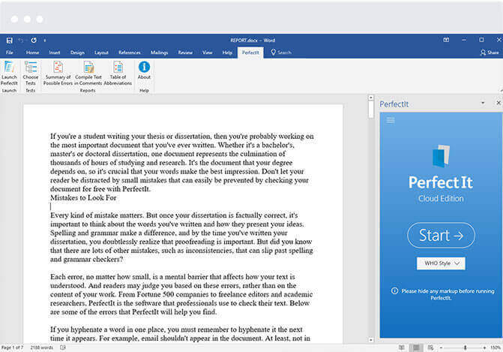Click the proofing check icon in status bar

[x=63, y=347]
